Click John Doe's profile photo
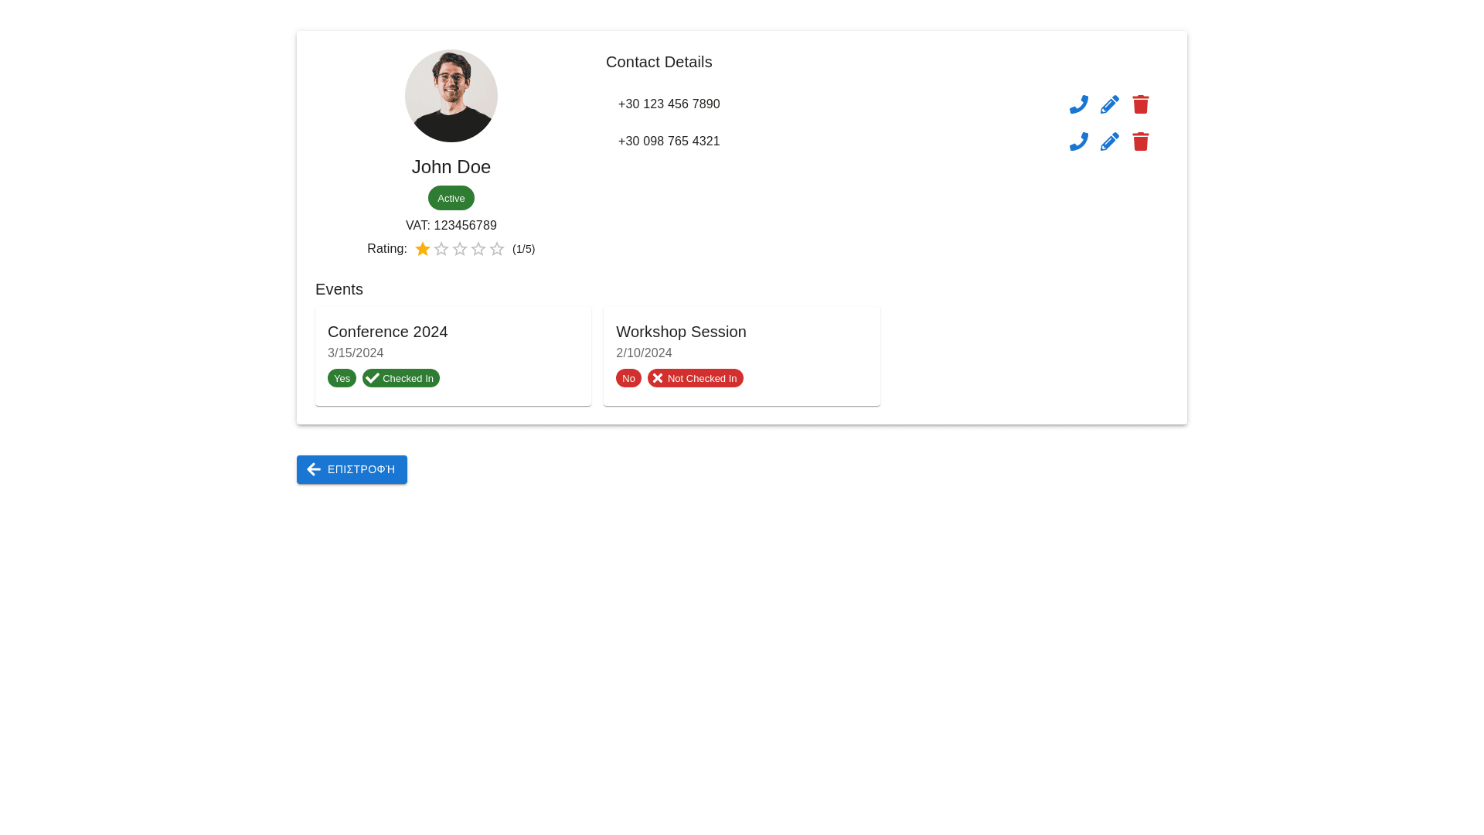Image resolution: width=1484 pixels, height=835 pixels. coord(451,96)
